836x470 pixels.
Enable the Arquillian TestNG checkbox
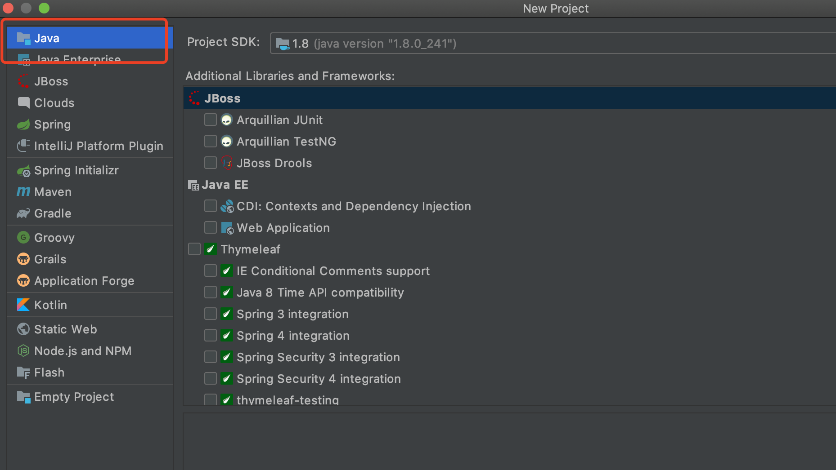pos(211,142)
